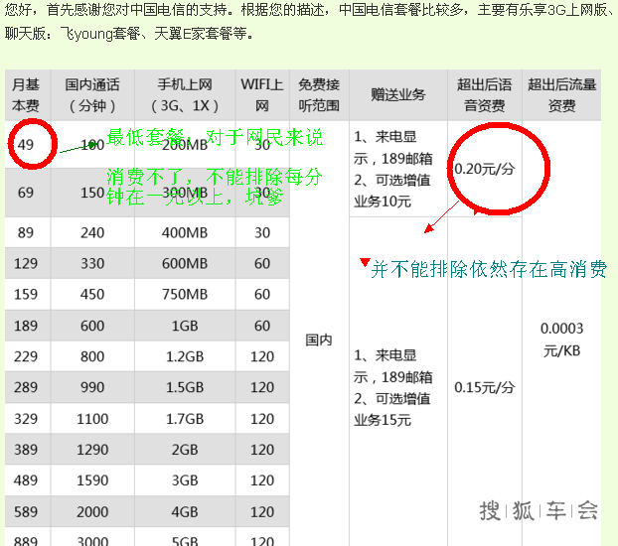Click the 国内通话（分钟） column header
This screenshot has width=618, height=546.
pos(92,95)
